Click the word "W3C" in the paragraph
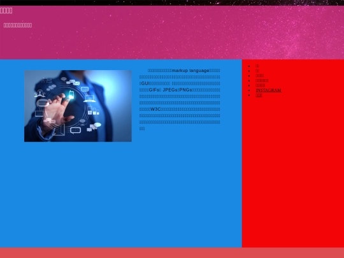 (156, 110)
